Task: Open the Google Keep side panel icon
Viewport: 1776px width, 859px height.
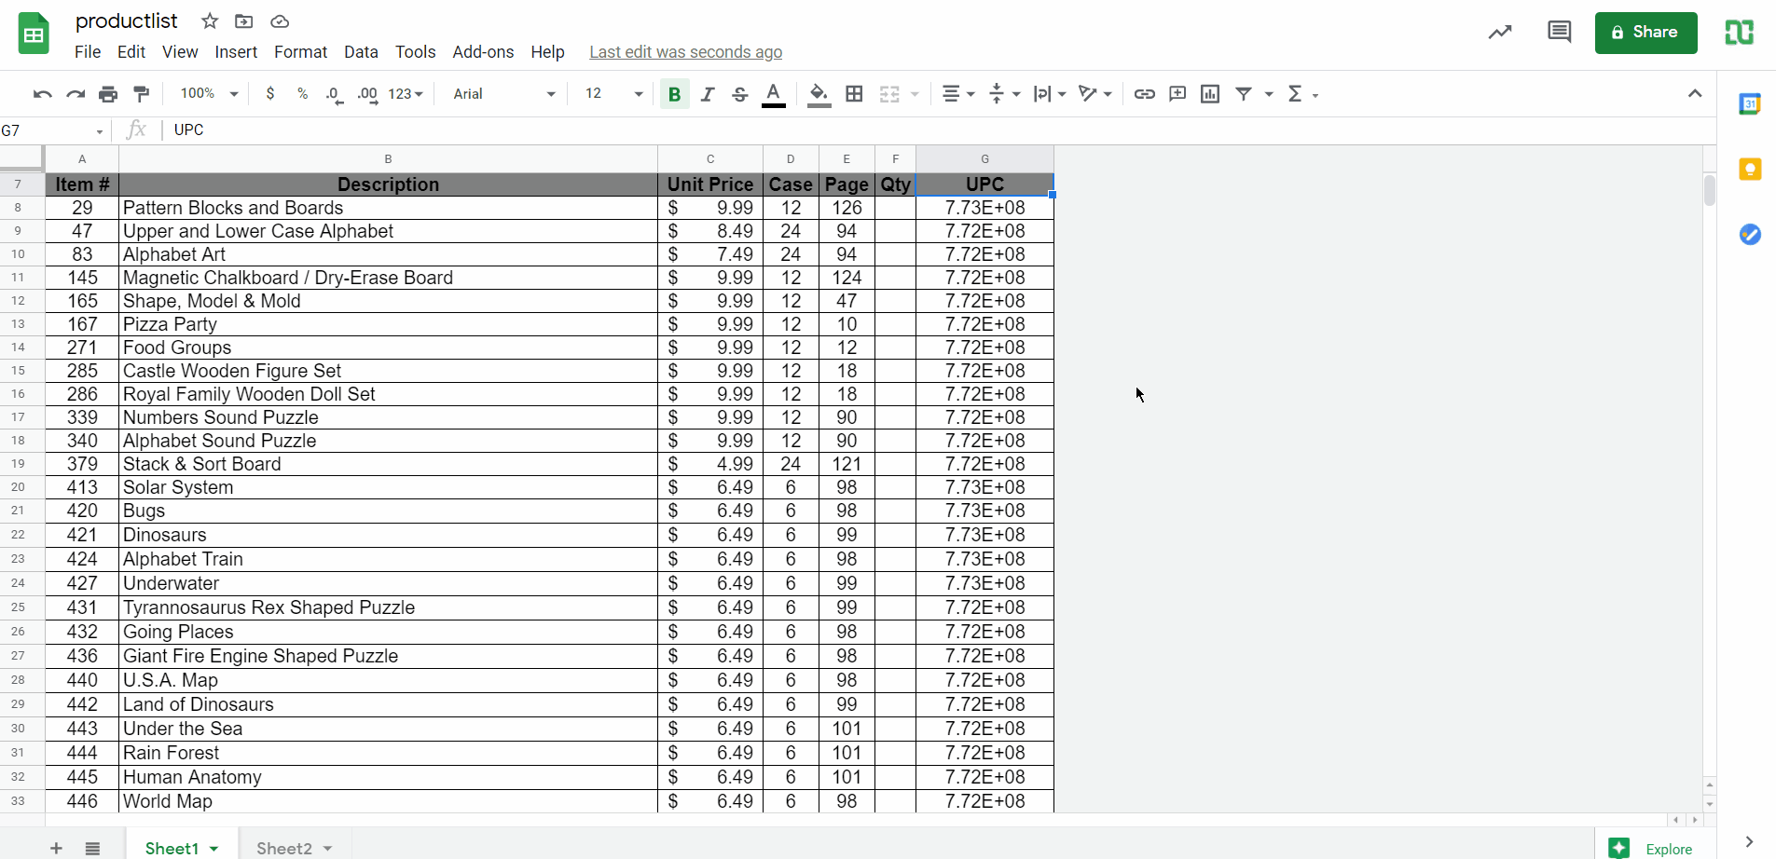Action: tap(1750, 170)
